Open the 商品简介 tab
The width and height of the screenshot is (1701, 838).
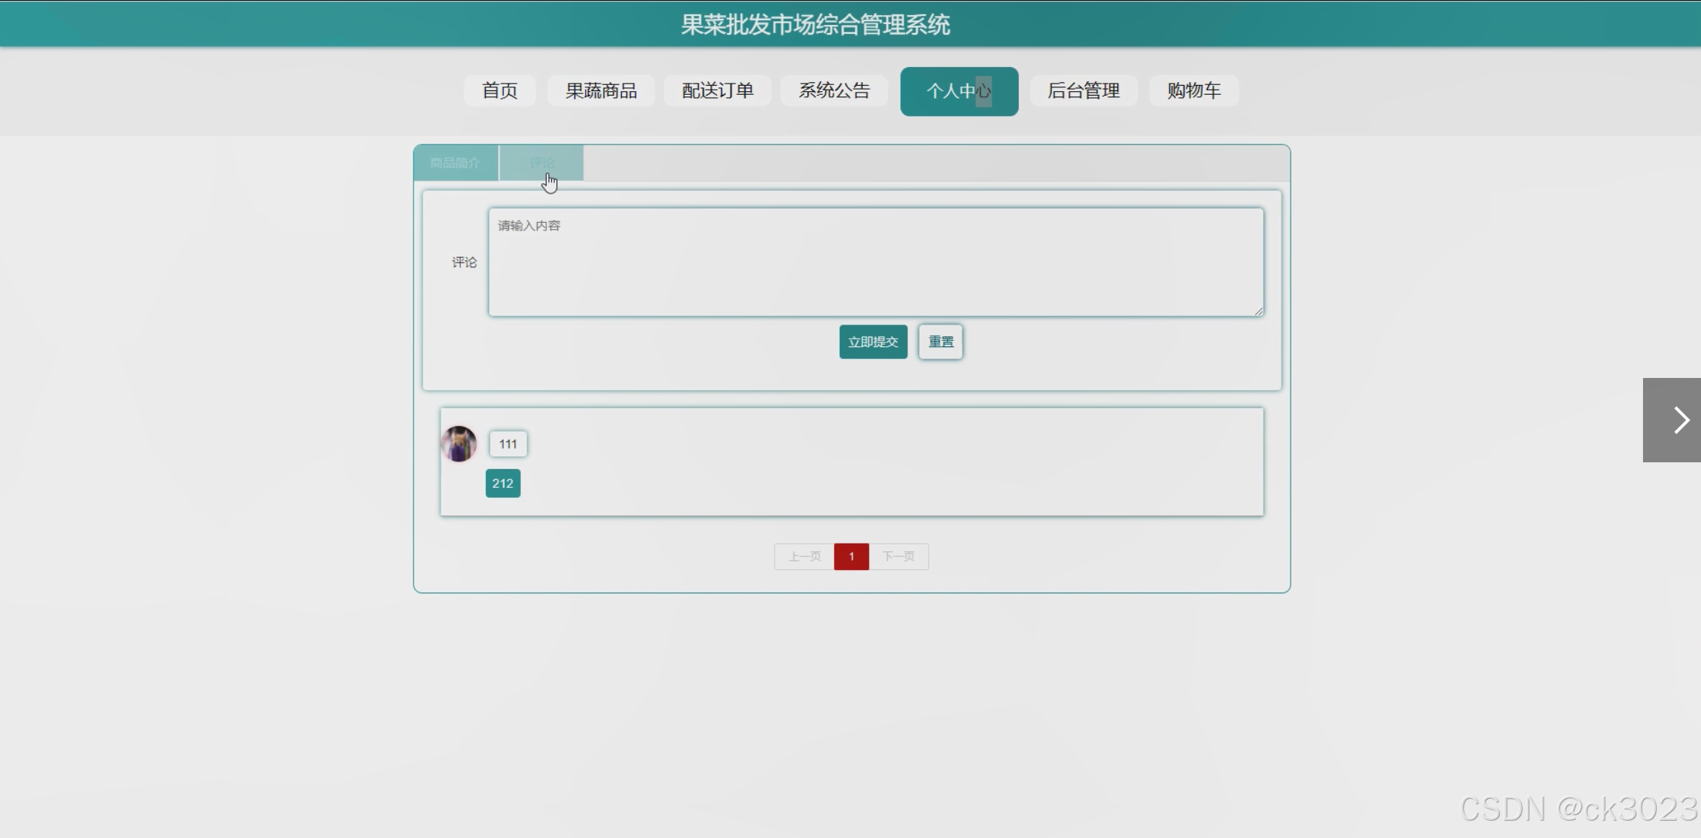[455, 163]
